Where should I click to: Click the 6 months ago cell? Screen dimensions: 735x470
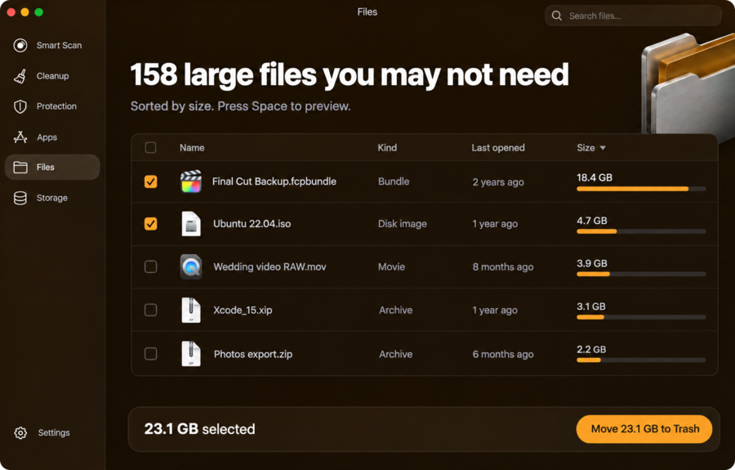click(x=502, y=354)
